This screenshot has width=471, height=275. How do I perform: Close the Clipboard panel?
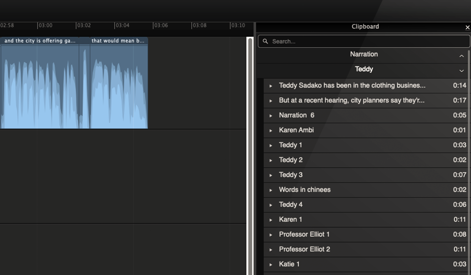(x=467, y=27)
